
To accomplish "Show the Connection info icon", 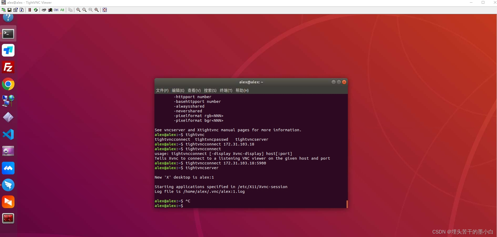I will click(22, 10).
